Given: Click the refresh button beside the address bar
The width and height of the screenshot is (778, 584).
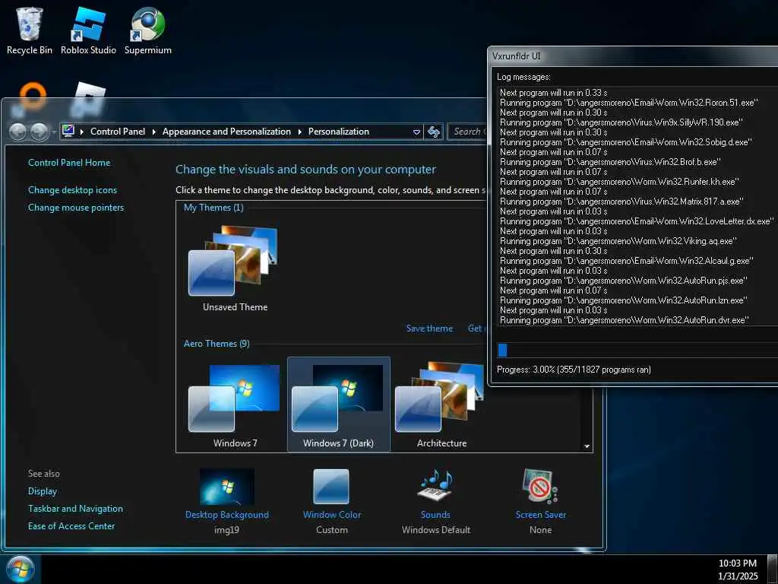Looking at the screenshot, I should pos(434,132).
